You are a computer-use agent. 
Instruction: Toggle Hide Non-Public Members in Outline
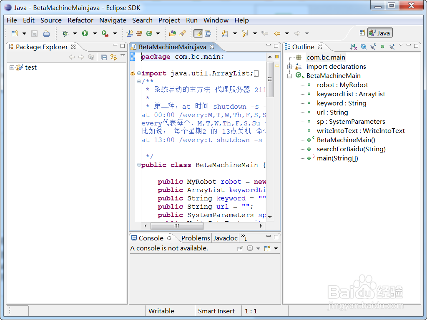tap(382, 47)
